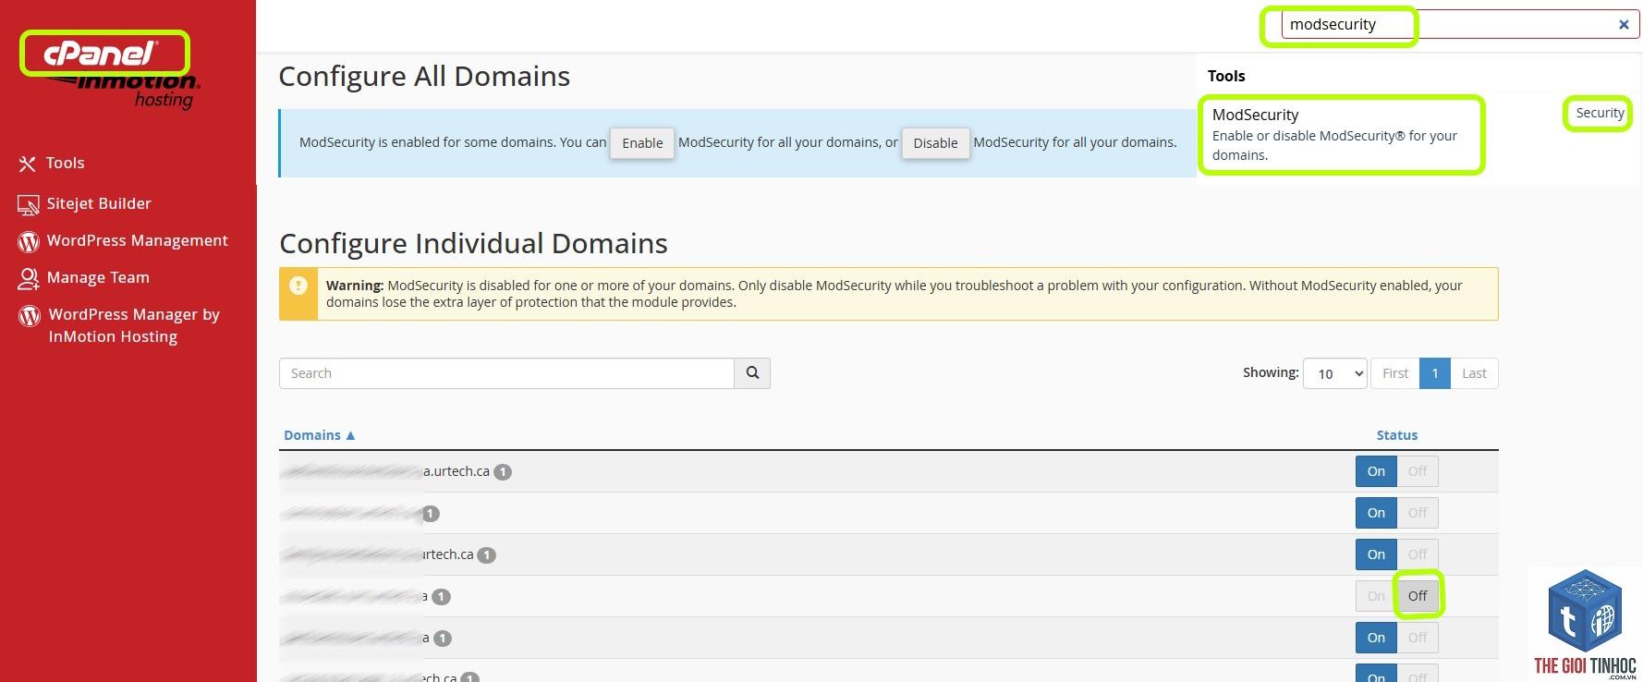Screen dimensions: 1643x682
Task: Clear the top search with the X
Action: [1624, 25]
